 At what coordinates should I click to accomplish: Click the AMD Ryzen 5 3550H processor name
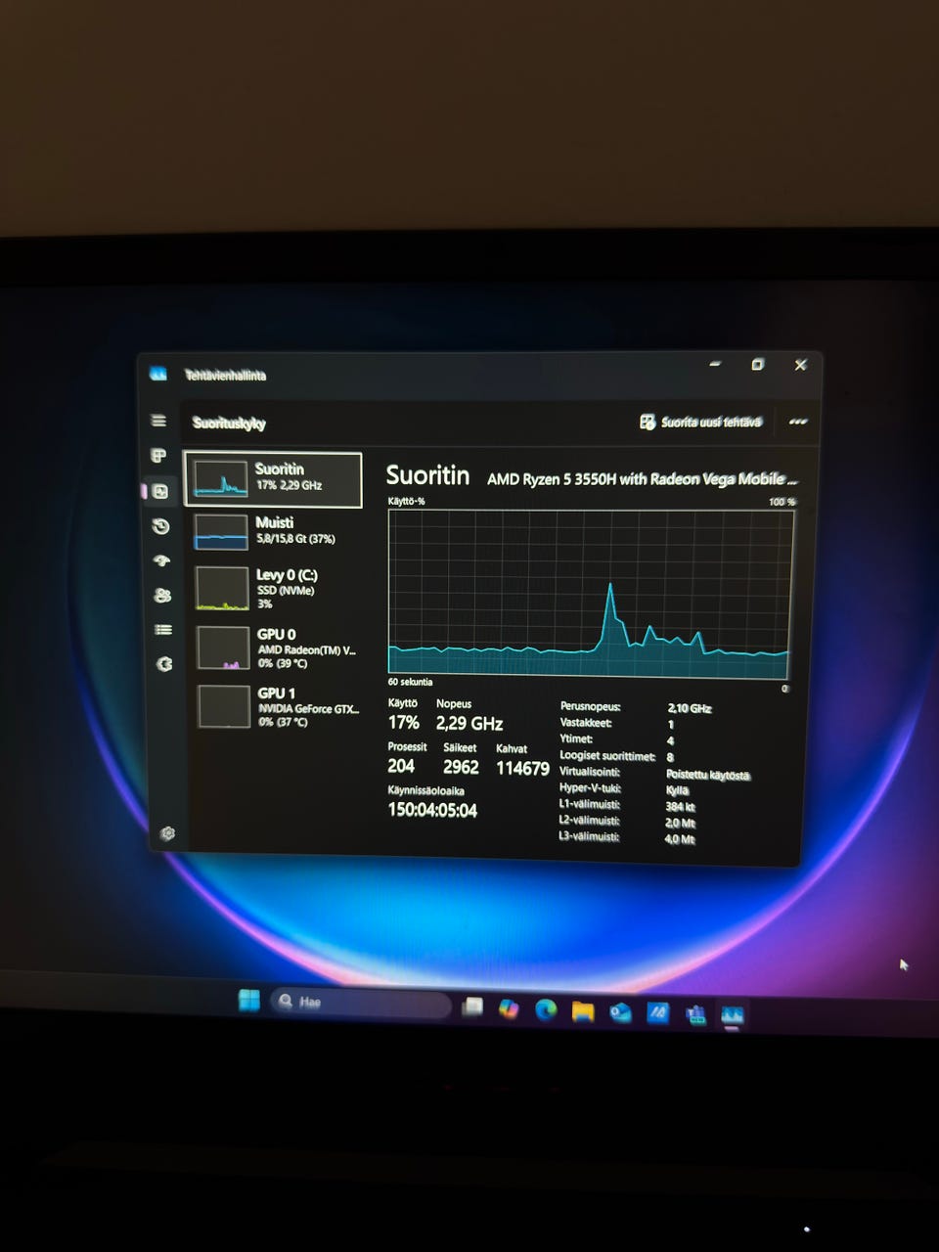[x=643, y=479]
